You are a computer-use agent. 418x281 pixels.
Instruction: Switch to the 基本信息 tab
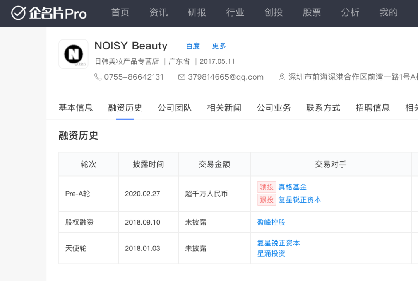(x=75, y=108)
